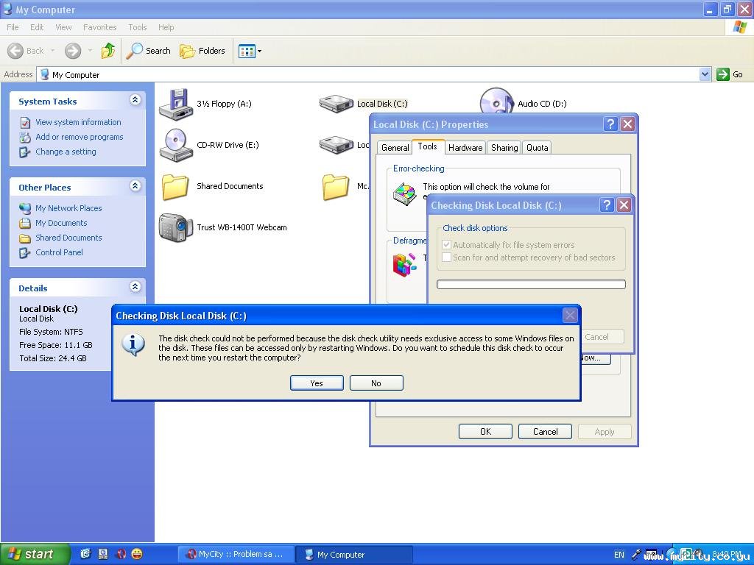This screenshot has width=754, height=565.
Task: Open the Help menu
Action: pyautogui.click(x=166, y=27)
